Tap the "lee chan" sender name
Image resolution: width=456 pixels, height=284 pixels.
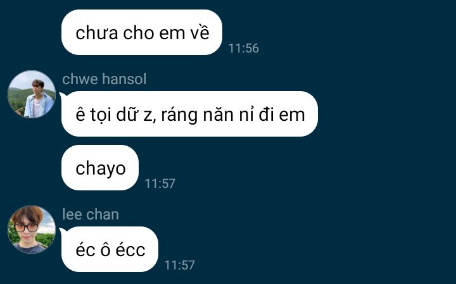[x=91, y=214]
